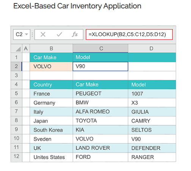Select column B header
Image resolution: width=191 pixels, height=171 pixels.
[51, 49]
